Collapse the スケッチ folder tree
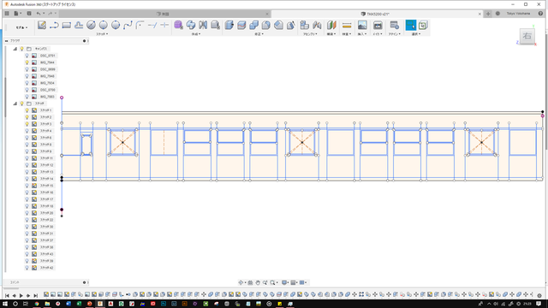548x308 pixels. [x=15, y=104]
